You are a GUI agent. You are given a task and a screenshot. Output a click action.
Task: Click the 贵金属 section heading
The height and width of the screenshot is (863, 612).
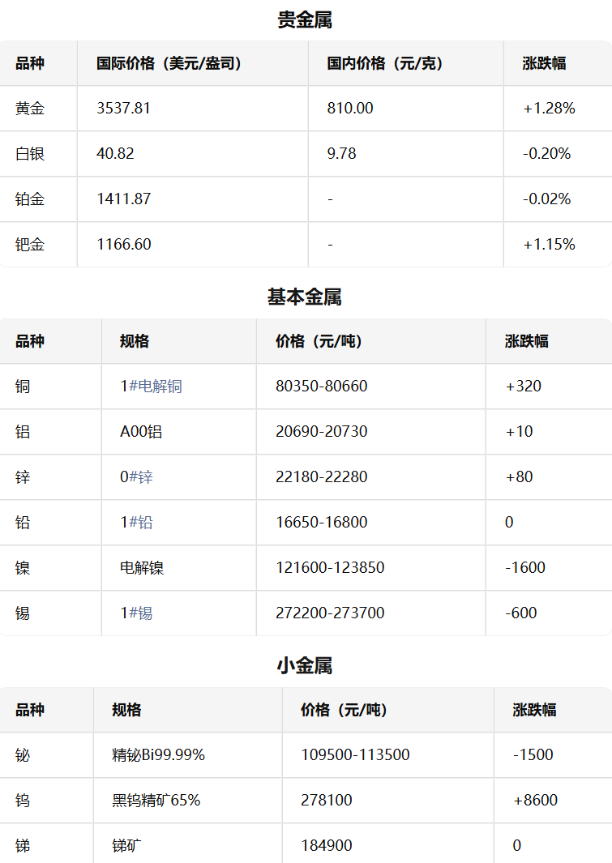[305, 19]
